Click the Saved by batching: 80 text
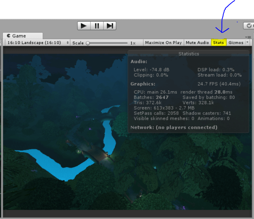Image resolution: width=254 pixels, height=219 pixels. click(x=209, y=97)
